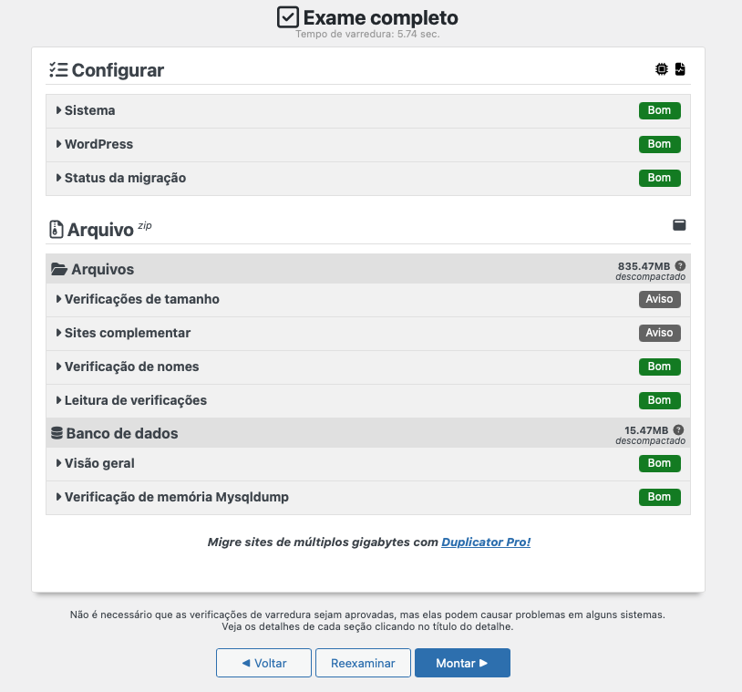Click the Duplicator Pro link
Screen dimensions: 742x692
point(486,542)
